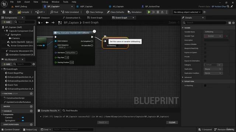Add a new component
The image size is (236, 132).
(7, 22)
